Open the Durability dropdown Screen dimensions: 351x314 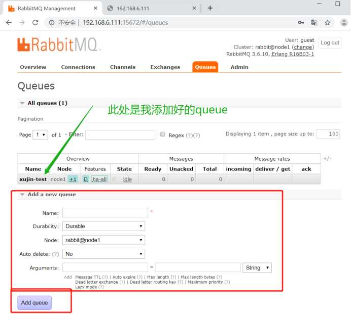click(103, 226)
